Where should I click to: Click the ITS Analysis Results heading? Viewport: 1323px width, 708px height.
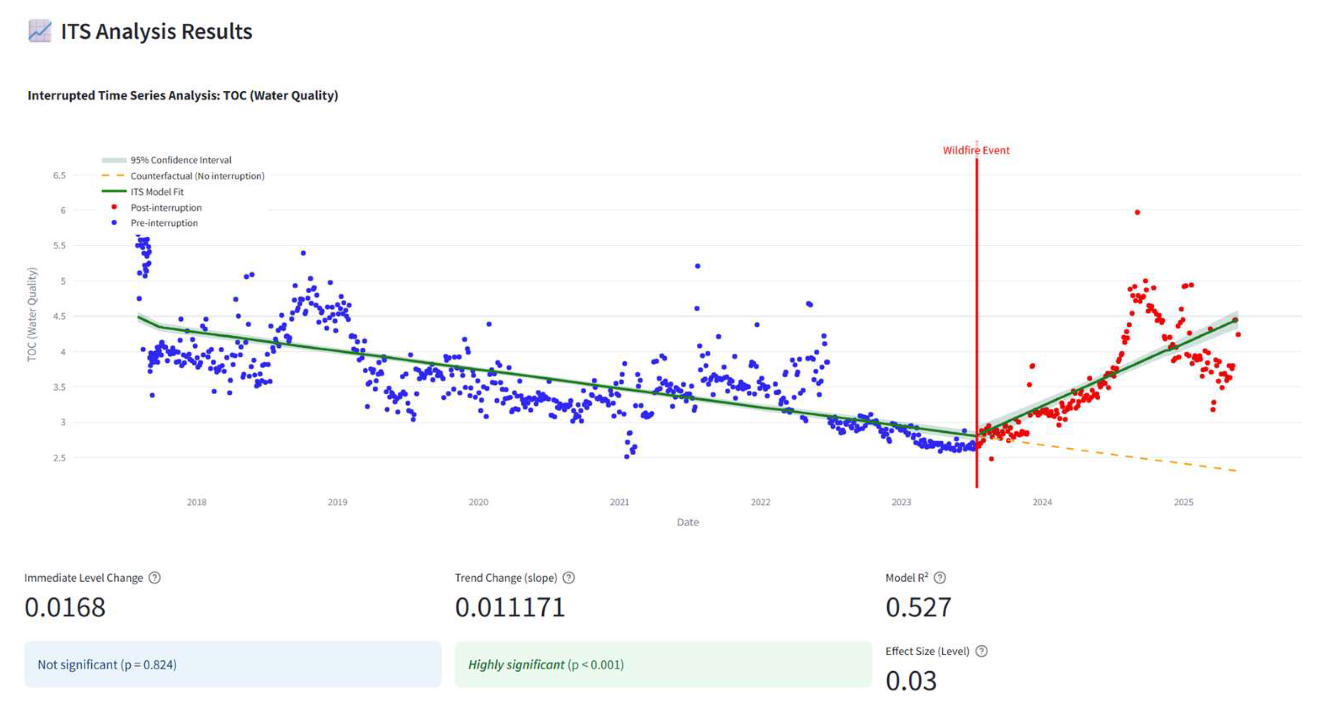pos(156,31)
